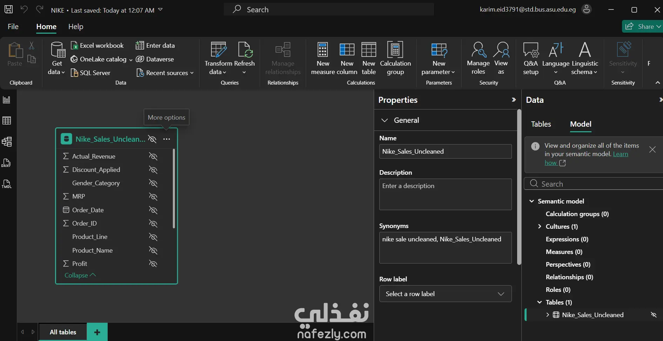663x341 pixels.
Task: Click the Name input field
Action: pyautogui.click(x=445, y=152)
